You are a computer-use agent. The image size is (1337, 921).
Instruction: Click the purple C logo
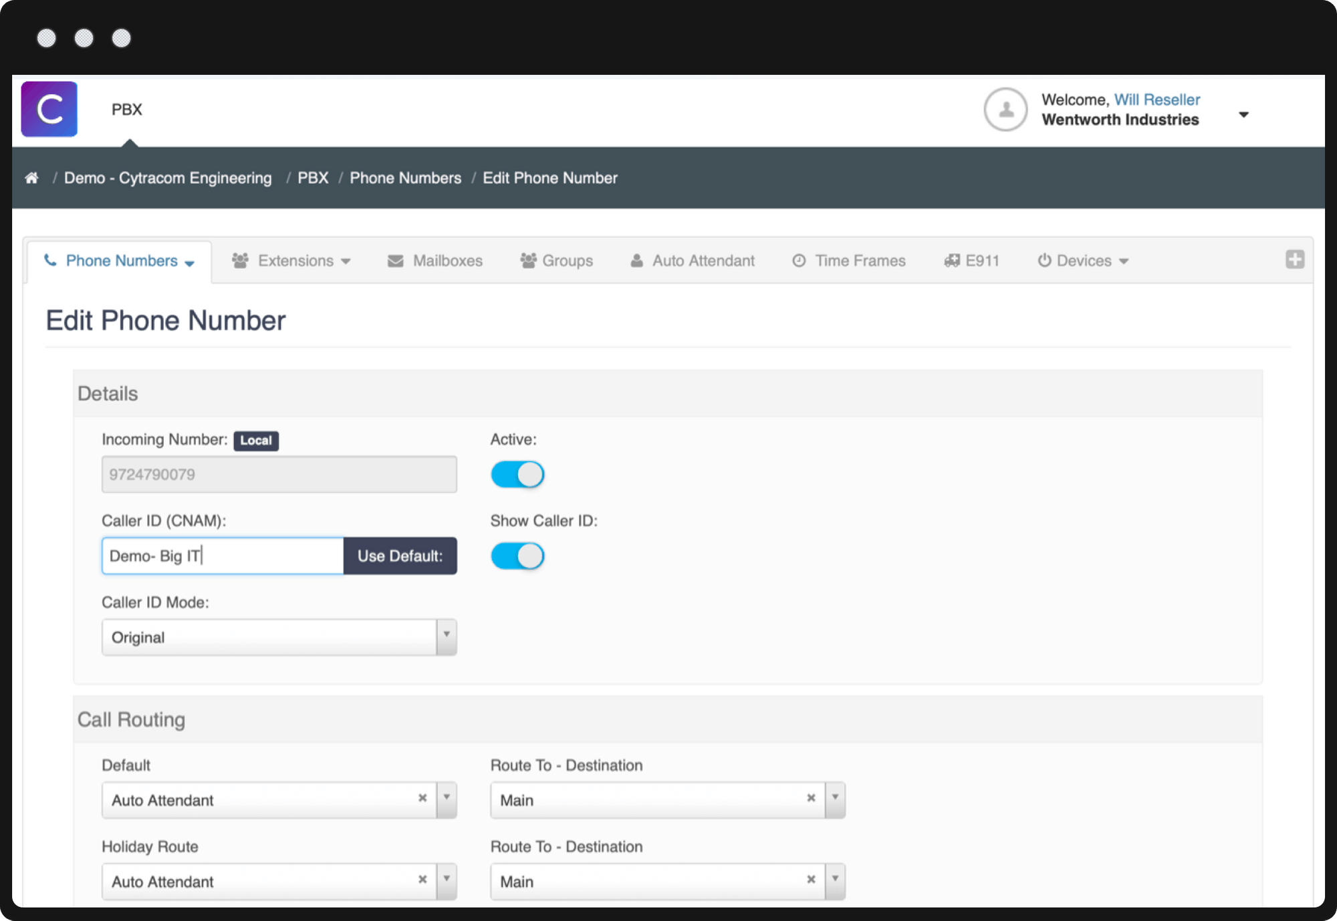point(49,110)
